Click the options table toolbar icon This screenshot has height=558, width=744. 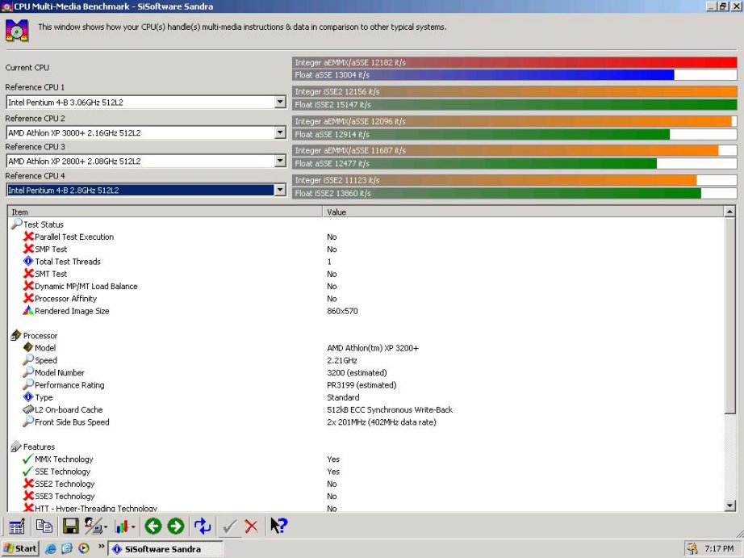(17, 527)
